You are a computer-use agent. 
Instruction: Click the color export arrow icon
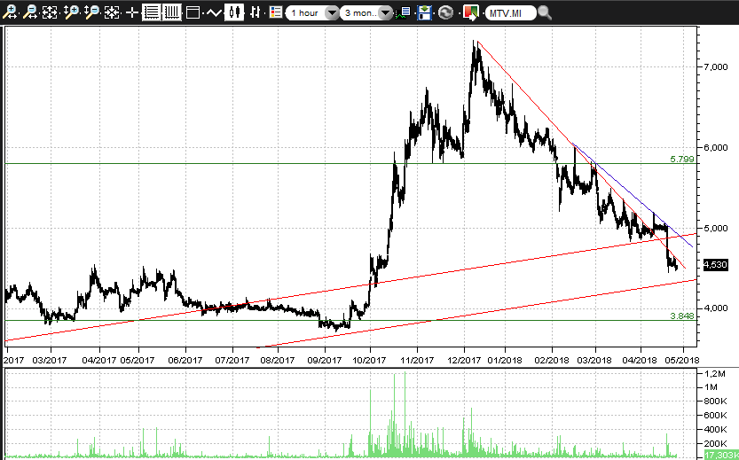point(471,12)
